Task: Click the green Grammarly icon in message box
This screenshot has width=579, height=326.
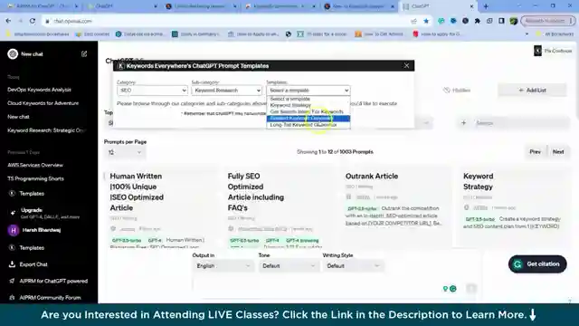Action: (x=453, y=289)
